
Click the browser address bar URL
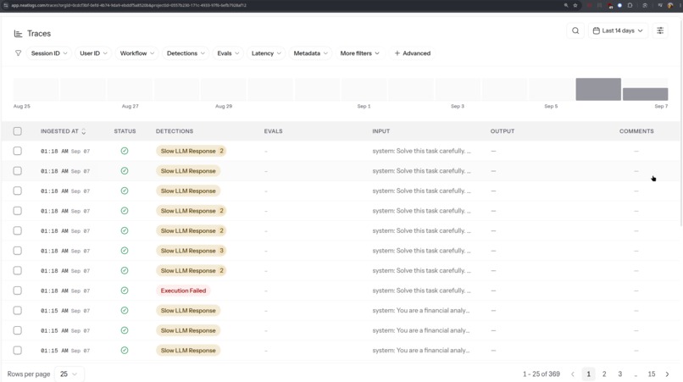point(129,5)
